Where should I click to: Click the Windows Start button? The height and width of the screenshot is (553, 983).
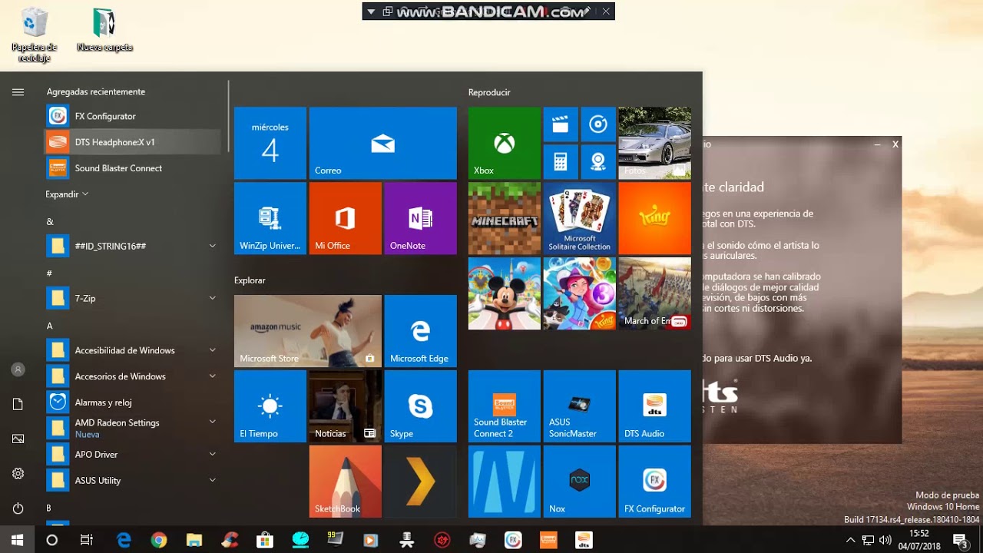18,540
